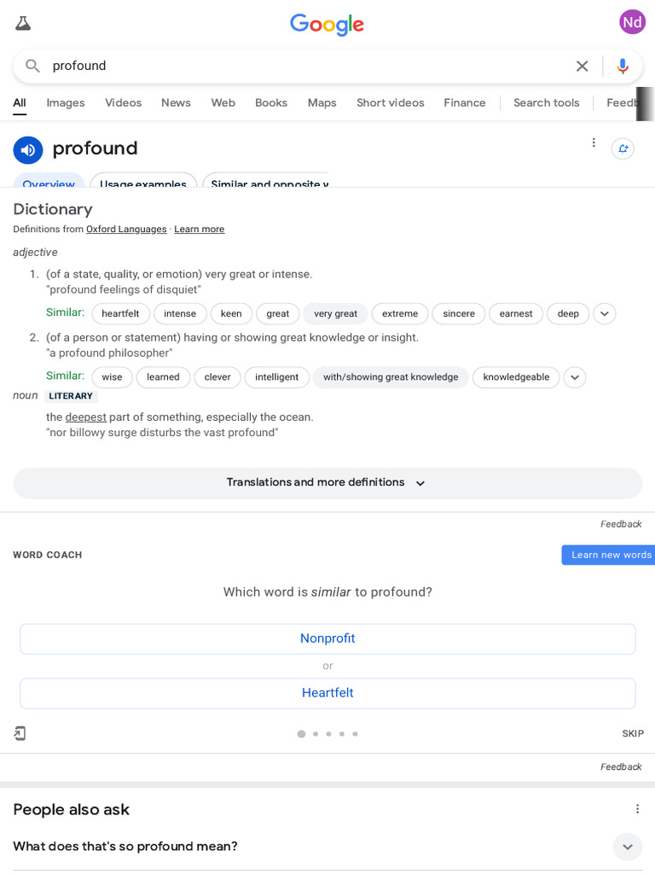
Task: Click the Learn new words button
Action: click(610, 555)
